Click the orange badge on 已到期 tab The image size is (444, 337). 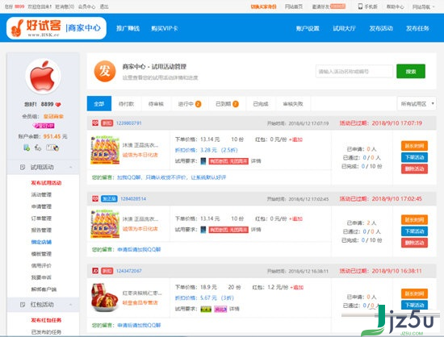[x=236, y=104]
